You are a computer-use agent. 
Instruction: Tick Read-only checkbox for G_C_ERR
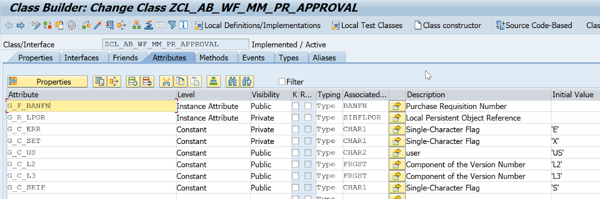coord(308,129)
